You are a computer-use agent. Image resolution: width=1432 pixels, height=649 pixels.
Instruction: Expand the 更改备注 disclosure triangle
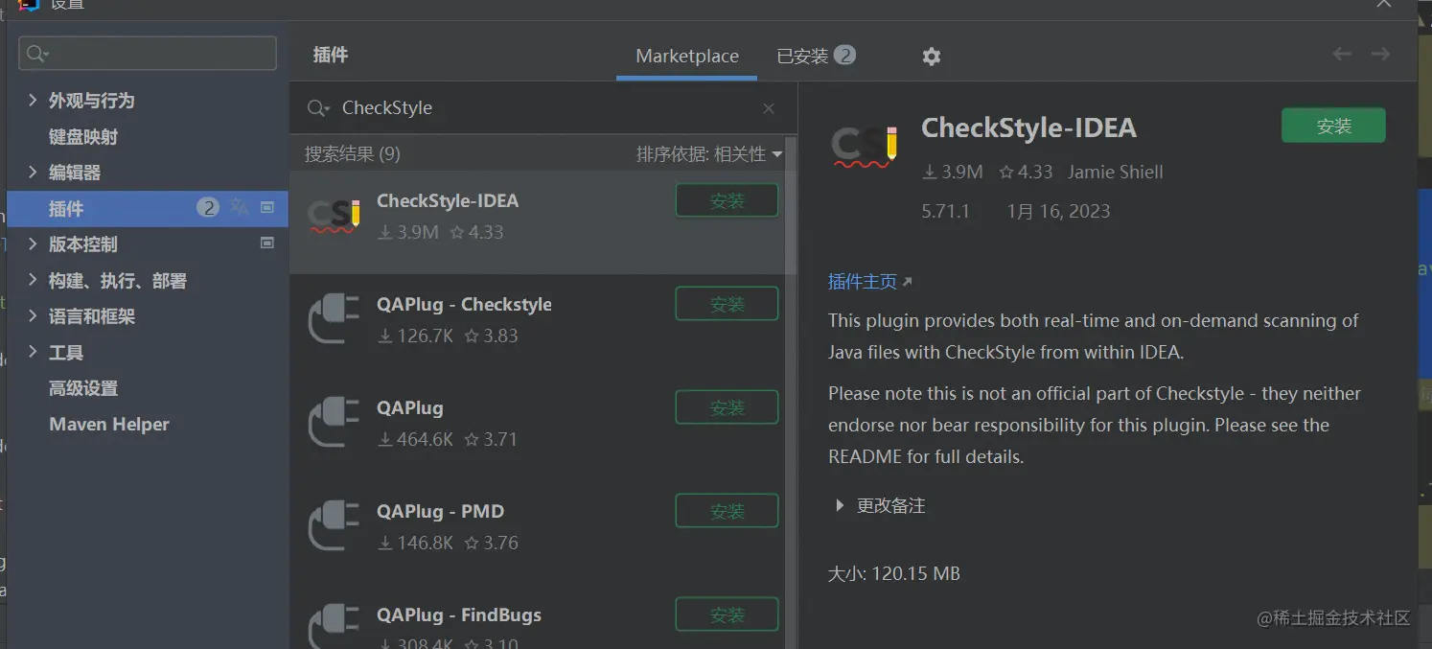tap(840, 505)
